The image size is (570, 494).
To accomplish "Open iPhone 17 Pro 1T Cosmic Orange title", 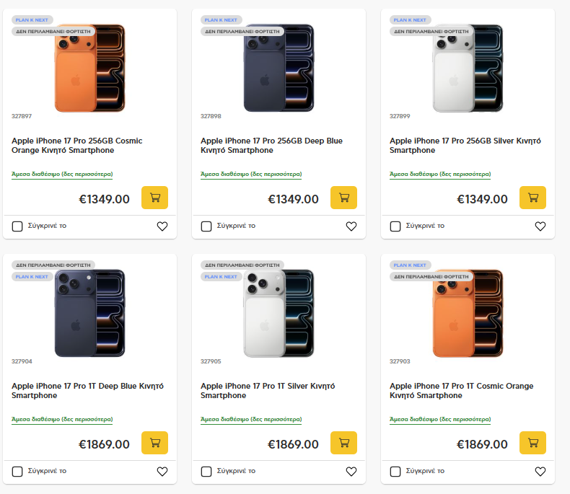I will click(461, 391).
